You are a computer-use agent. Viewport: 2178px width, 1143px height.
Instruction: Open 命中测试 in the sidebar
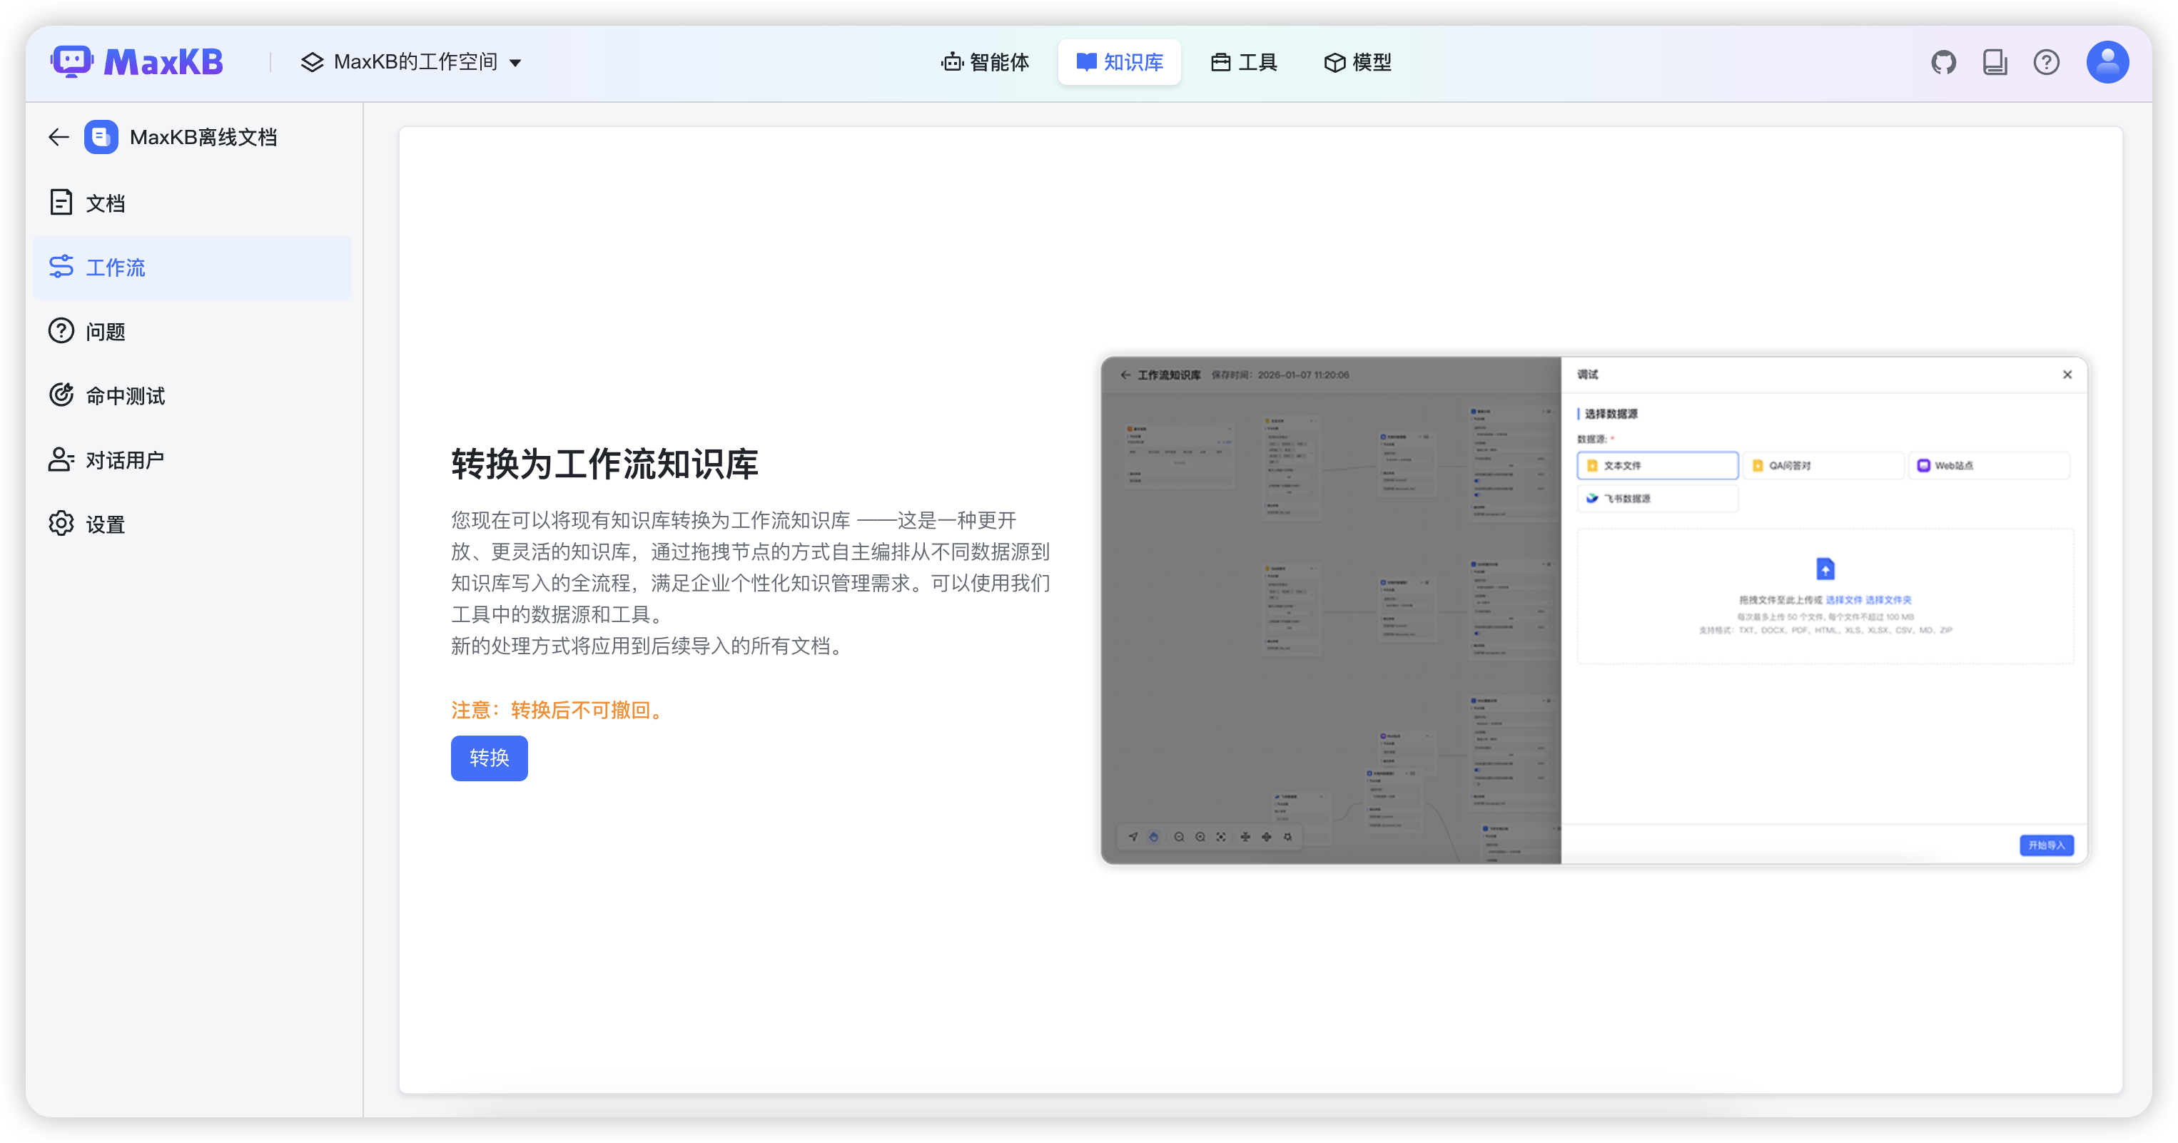125,396
